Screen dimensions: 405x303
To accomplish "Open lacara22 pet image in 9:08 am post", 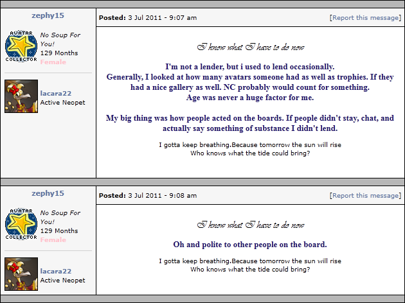I will [21, 274].
